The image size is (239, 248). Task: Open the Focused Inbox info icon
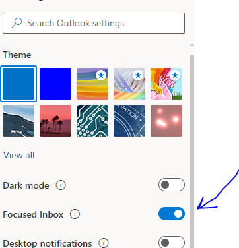(x=75, y=214)
